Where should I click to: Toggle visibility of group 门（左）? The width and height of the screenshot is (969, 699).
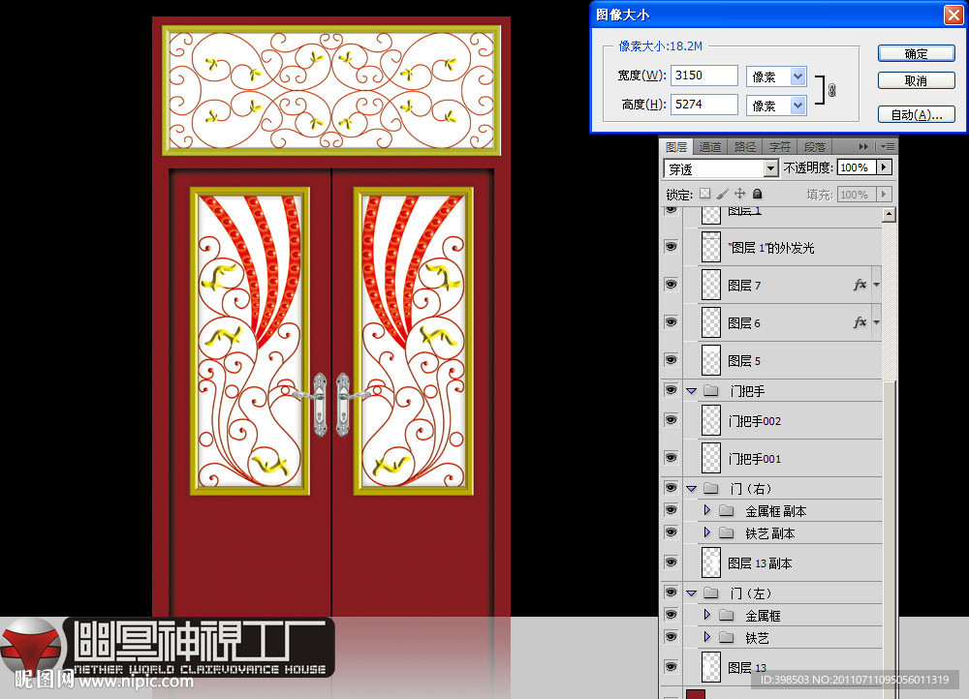[672, 593]
